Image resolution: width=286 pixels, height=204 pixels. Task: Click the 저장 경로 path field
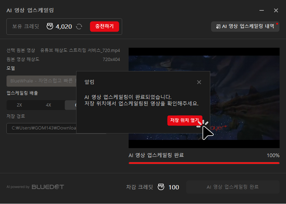coord(41,128)
